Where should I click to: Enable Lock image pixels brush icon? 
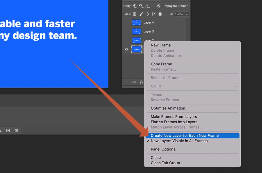coord(141,14)
